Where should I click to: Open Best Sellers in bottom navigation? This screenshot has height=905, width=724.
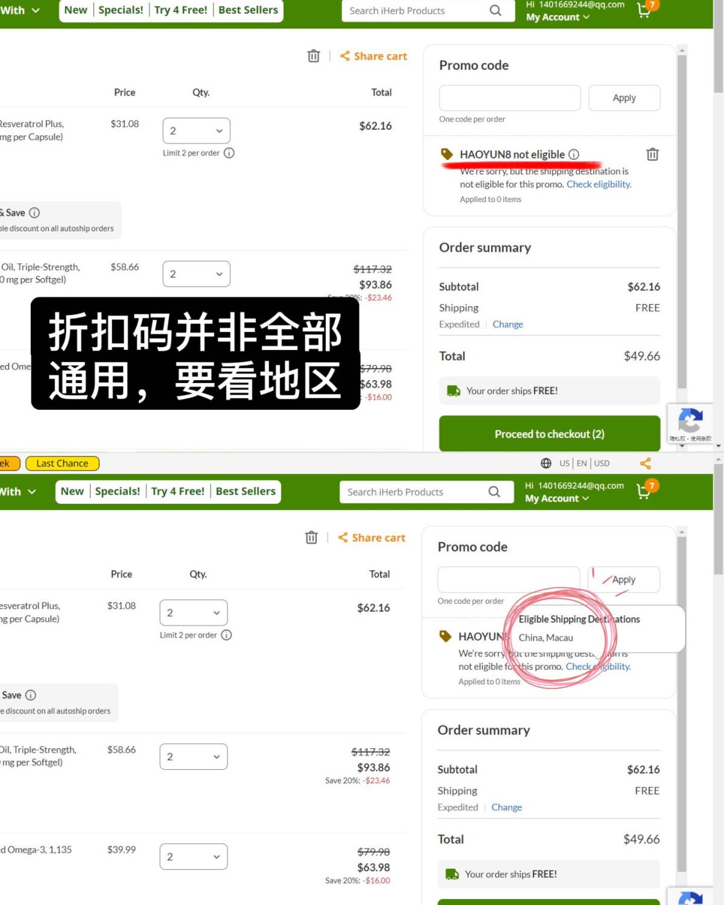click(246, 491)
